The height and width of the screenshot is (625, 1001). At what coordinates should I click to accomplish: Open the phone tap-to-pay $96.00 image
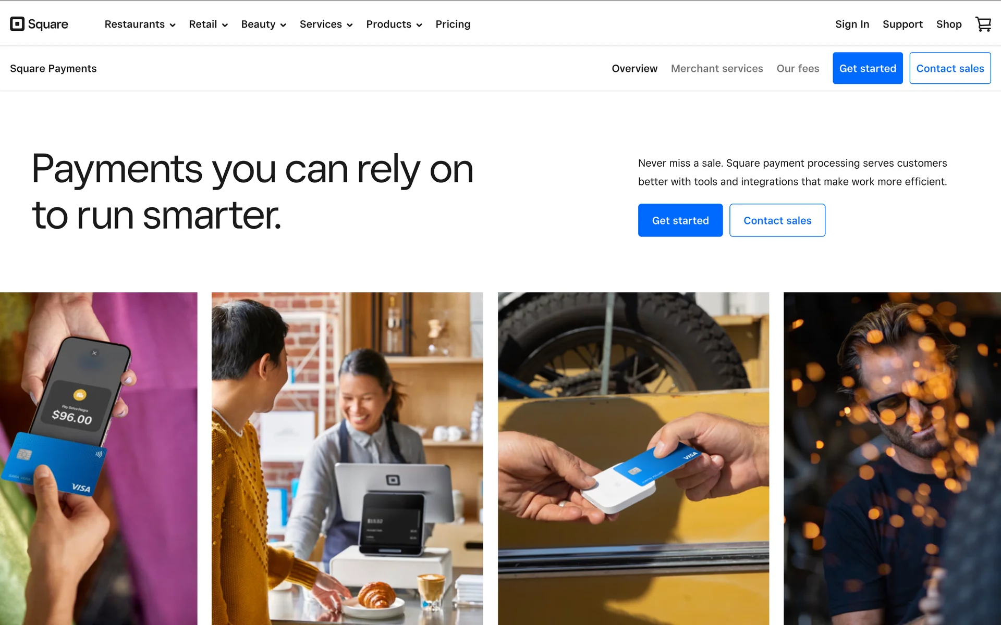click(99, 458)
